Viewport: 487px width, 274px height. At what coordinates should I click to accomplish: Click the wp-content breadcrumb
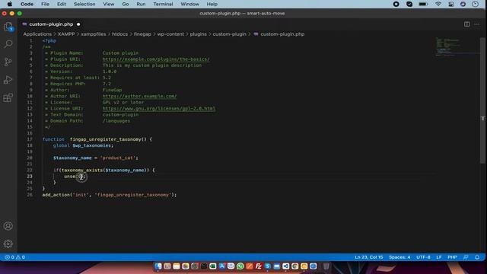(x=170, y=34)
